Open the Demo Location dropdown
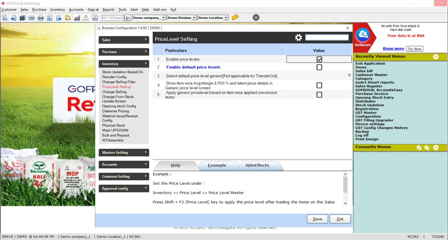The height and width of the screenshot is (240, 448). tap(226, 18)
